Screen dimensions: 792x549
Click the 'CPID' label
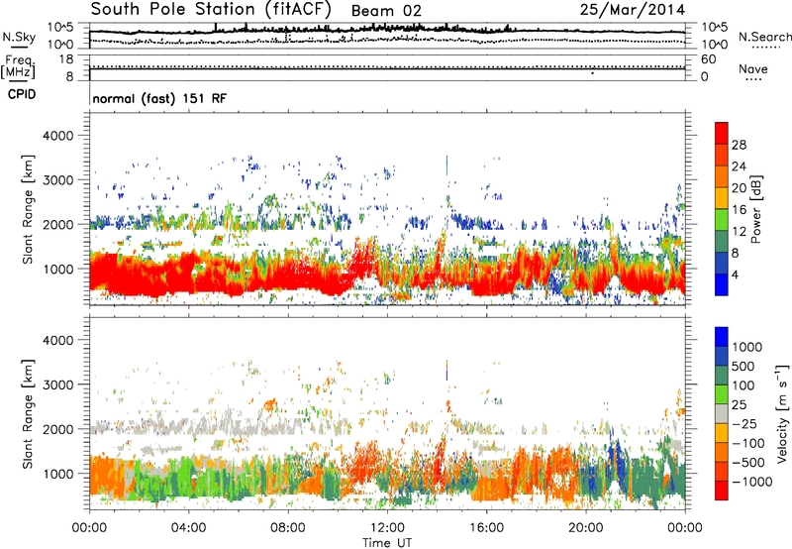click(x=22, y=94)
